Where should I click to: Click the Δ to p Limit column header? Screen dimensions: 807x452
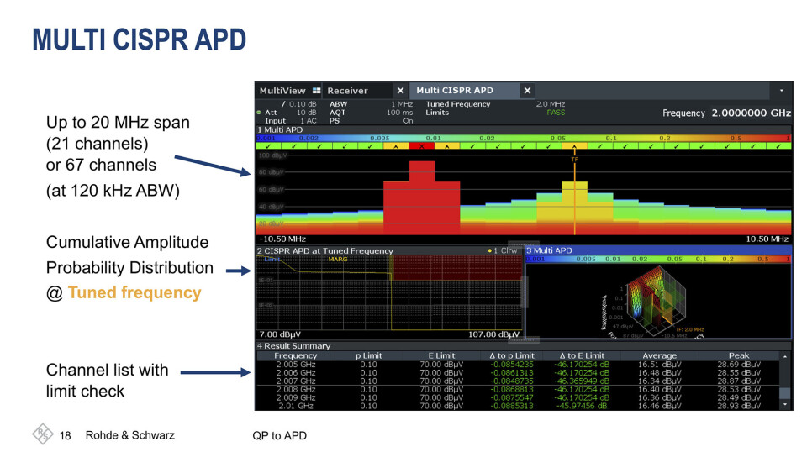512,355
